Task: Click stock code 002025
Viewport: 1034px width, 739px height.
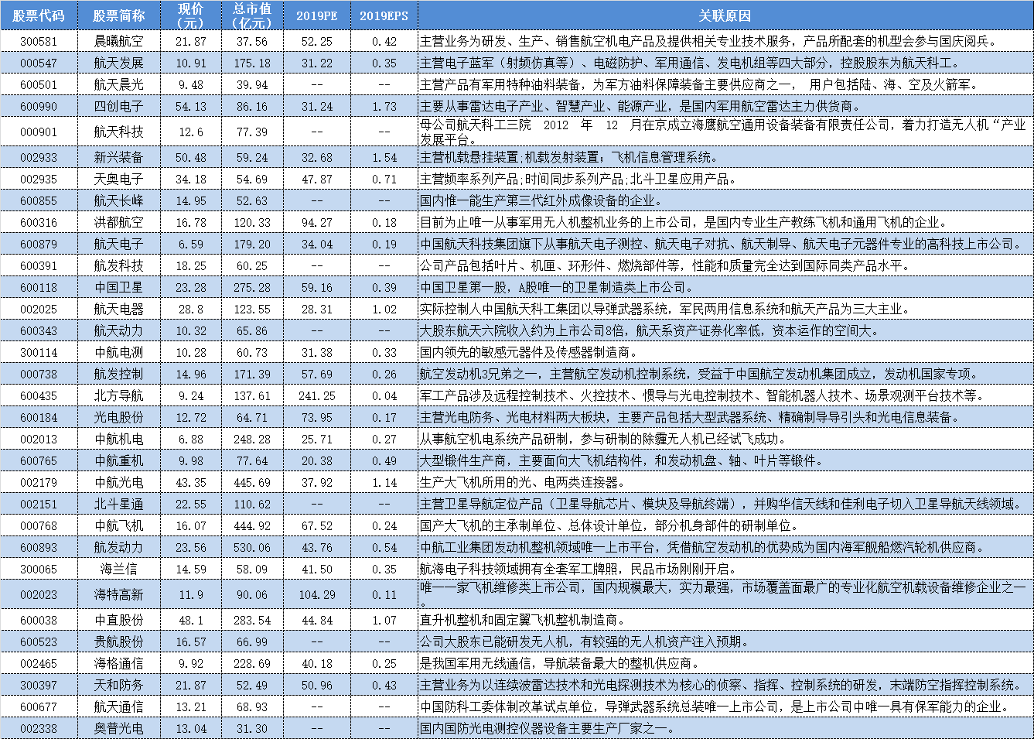Action: pos(39,309)
